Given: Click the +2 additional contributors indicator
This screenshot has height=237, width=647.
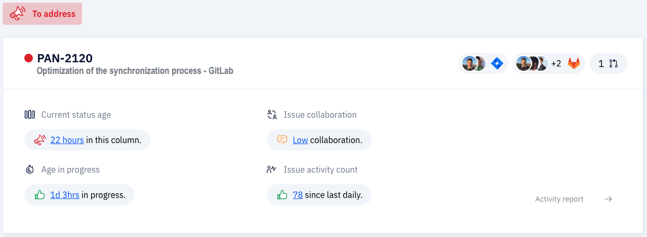Looking at the screenshot, I should click(x=556, y=64).
